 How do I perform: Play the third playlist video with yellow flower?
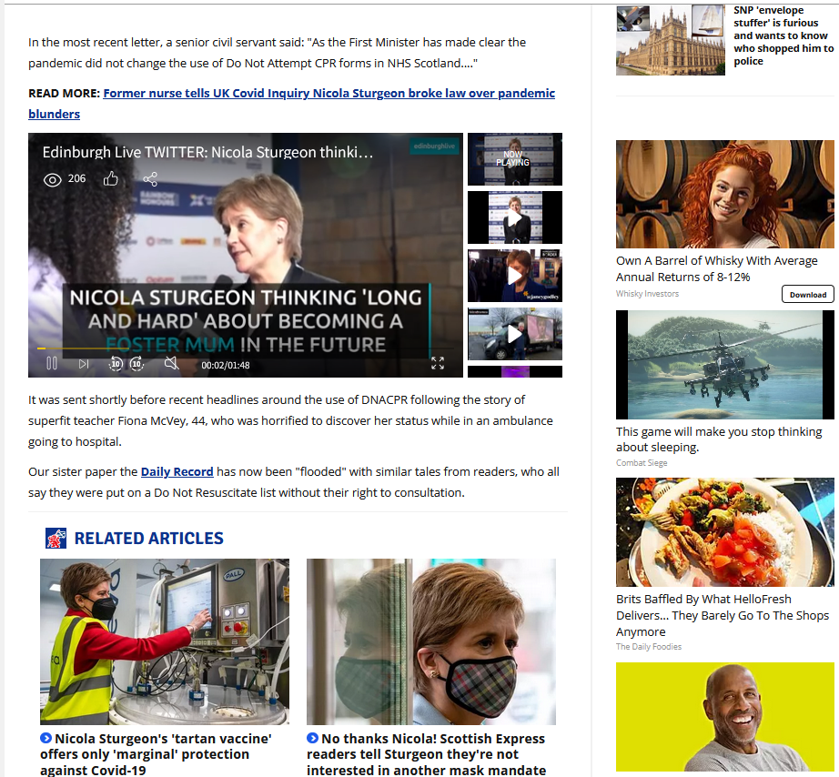pyautogui.click(x=515, y=276)
